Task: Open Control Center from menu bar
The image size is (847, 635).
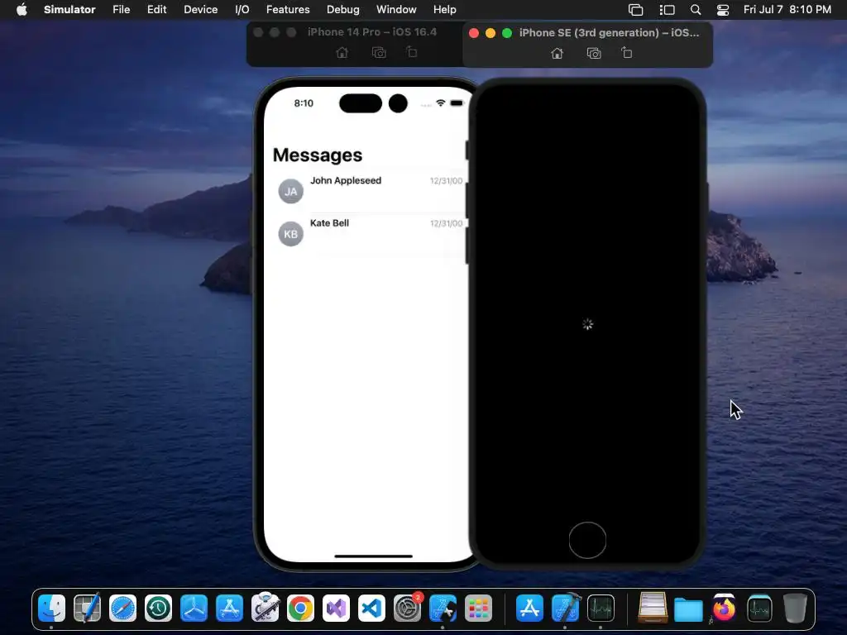Action: 723,10
